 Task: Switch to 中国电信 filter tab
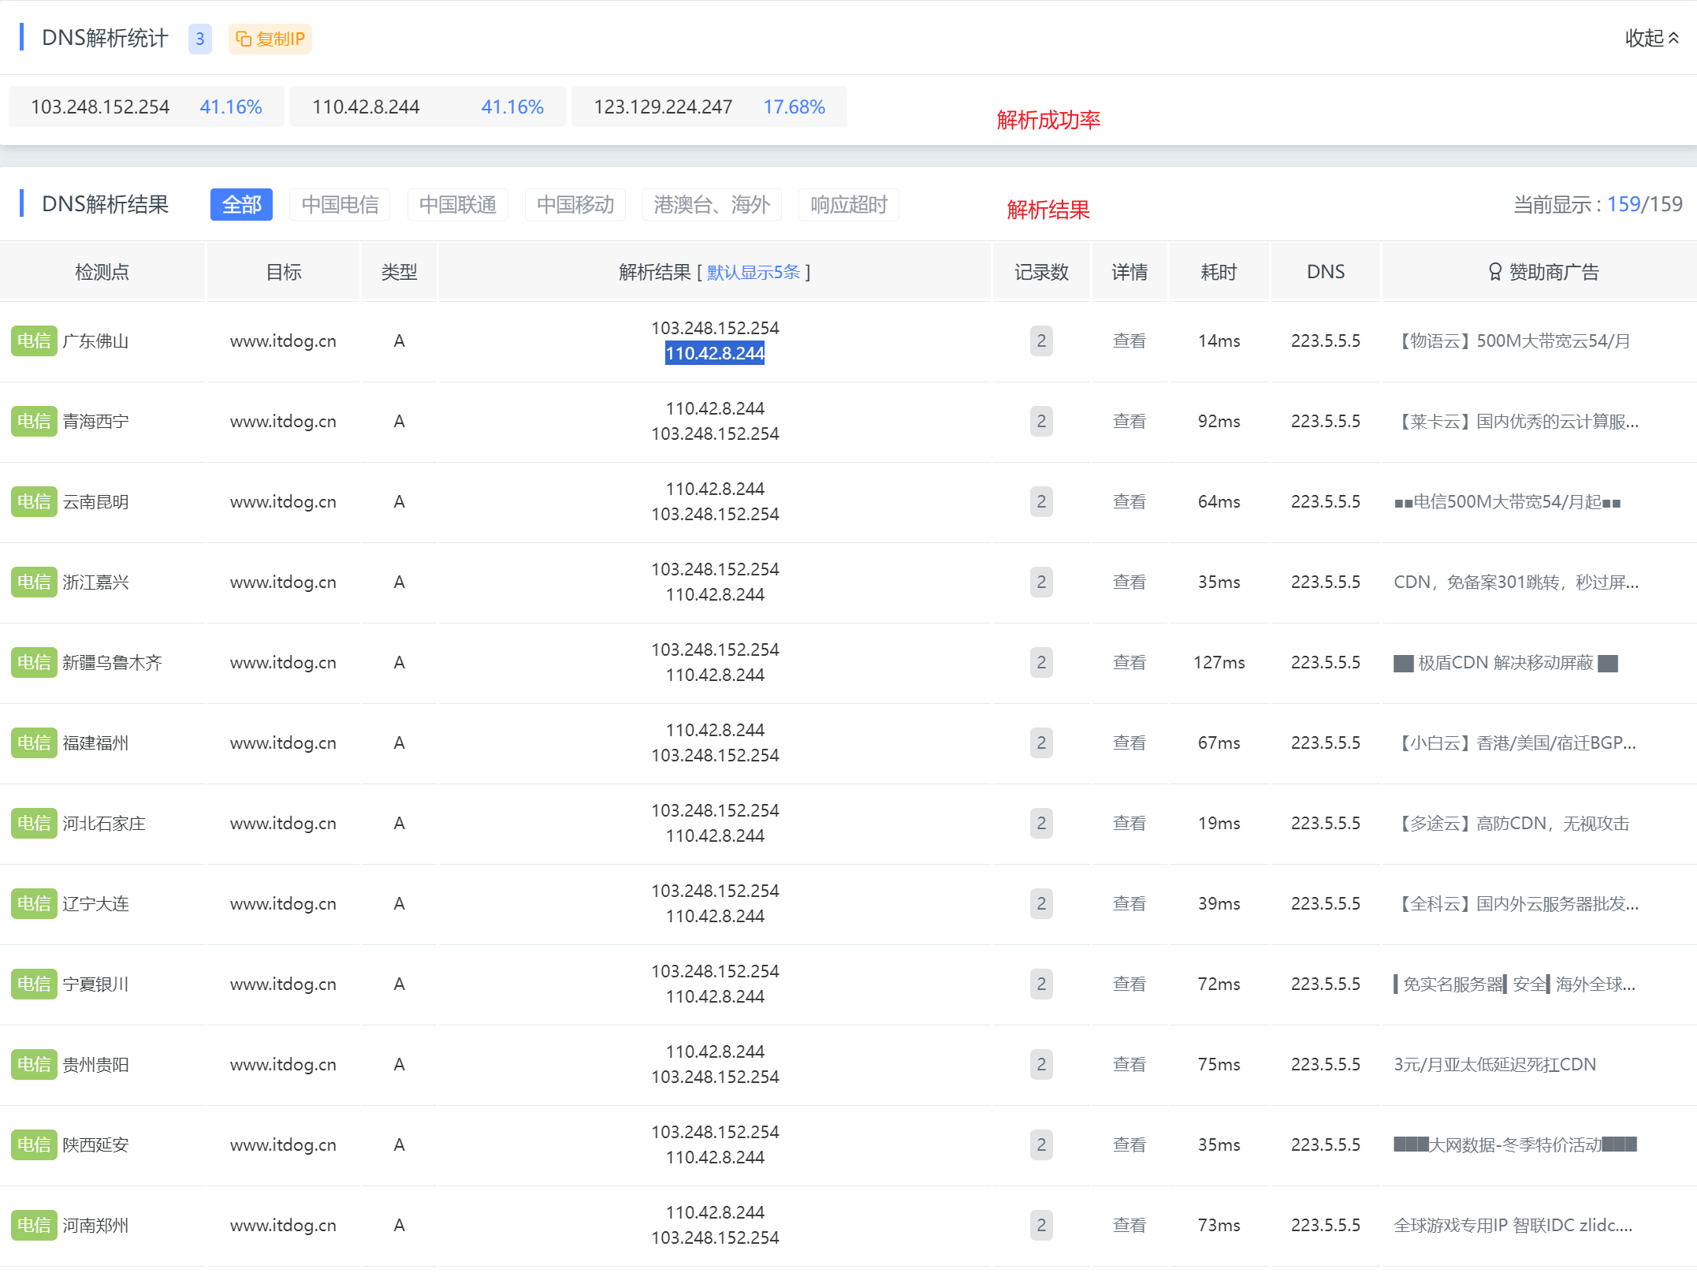[340, 205]
